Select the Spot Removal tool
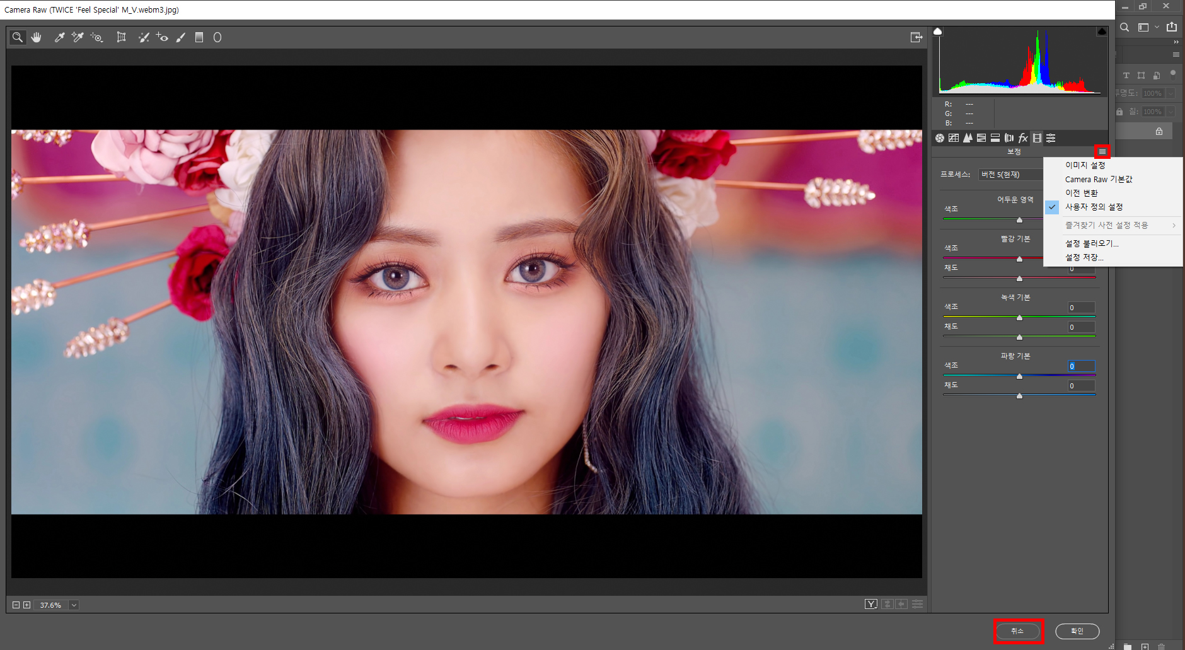Viewport: 1185px width, 650px height. coord(144,37)
